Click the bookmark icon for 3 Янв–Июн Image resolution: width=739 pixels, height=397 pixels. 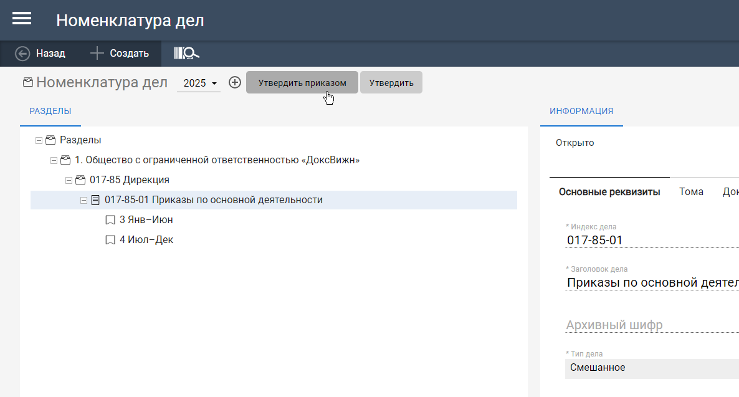(x=110, y=220)
